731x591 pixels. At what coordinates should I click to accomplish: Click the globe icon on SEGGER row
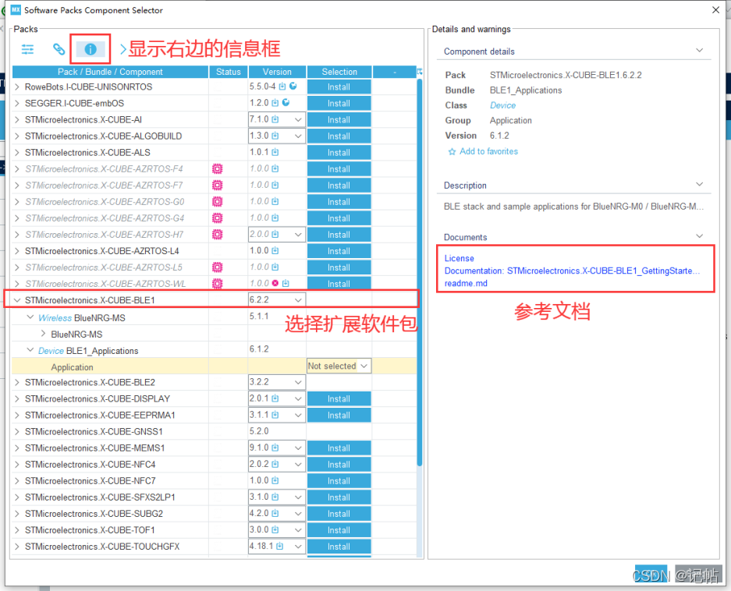point(286,102)
